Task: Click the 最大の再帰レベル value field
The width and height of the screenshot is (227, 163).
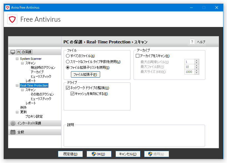Action: 189,62
